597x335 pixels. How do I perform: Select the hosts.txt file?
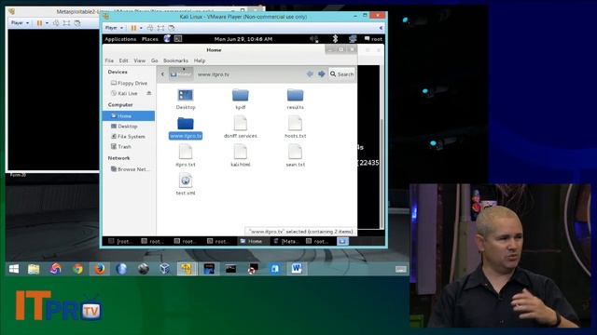[x=295, y=127]
